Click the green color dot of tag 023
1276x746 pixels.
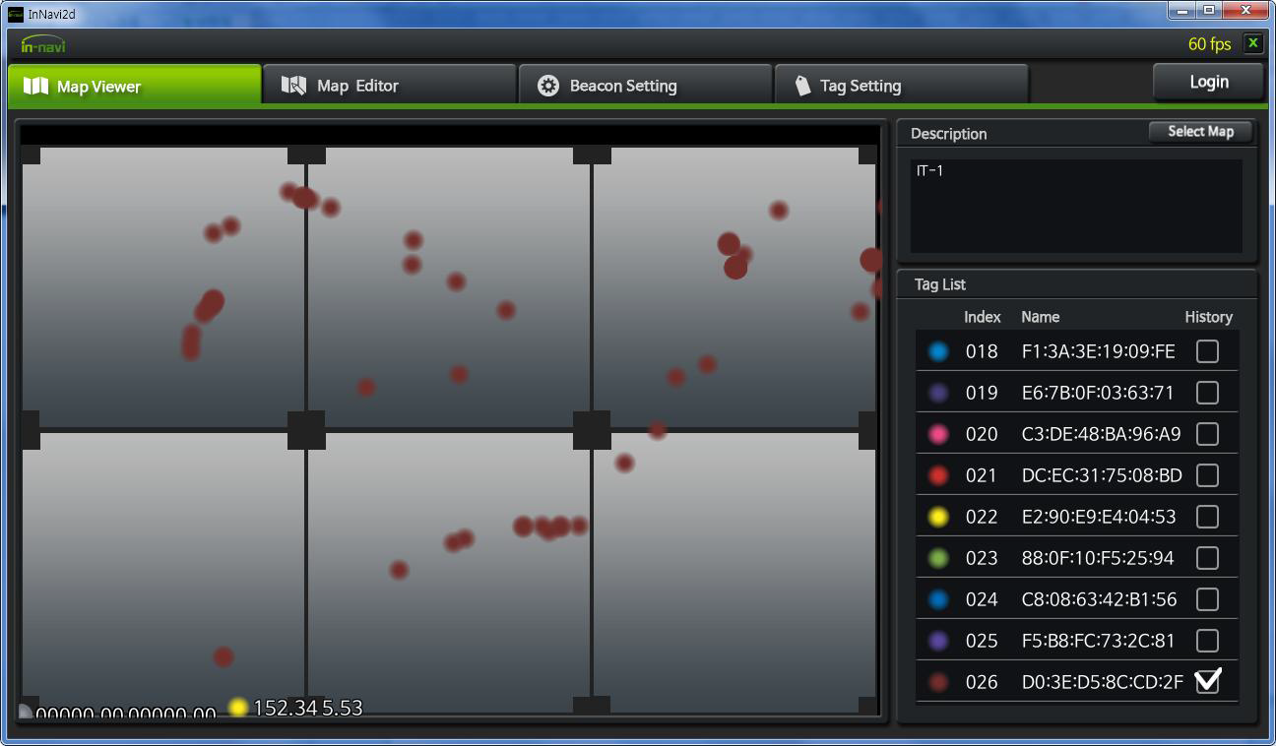[938, 558]
